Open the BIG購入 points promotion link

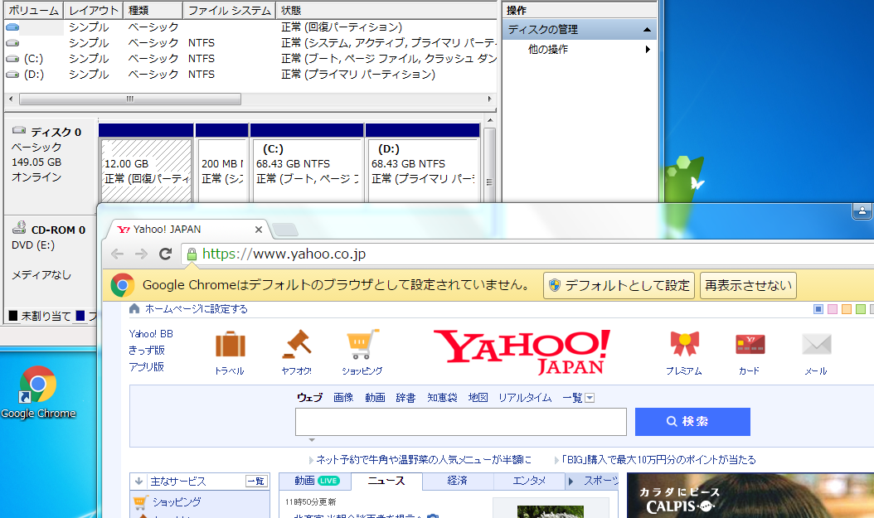coord(658,459)
